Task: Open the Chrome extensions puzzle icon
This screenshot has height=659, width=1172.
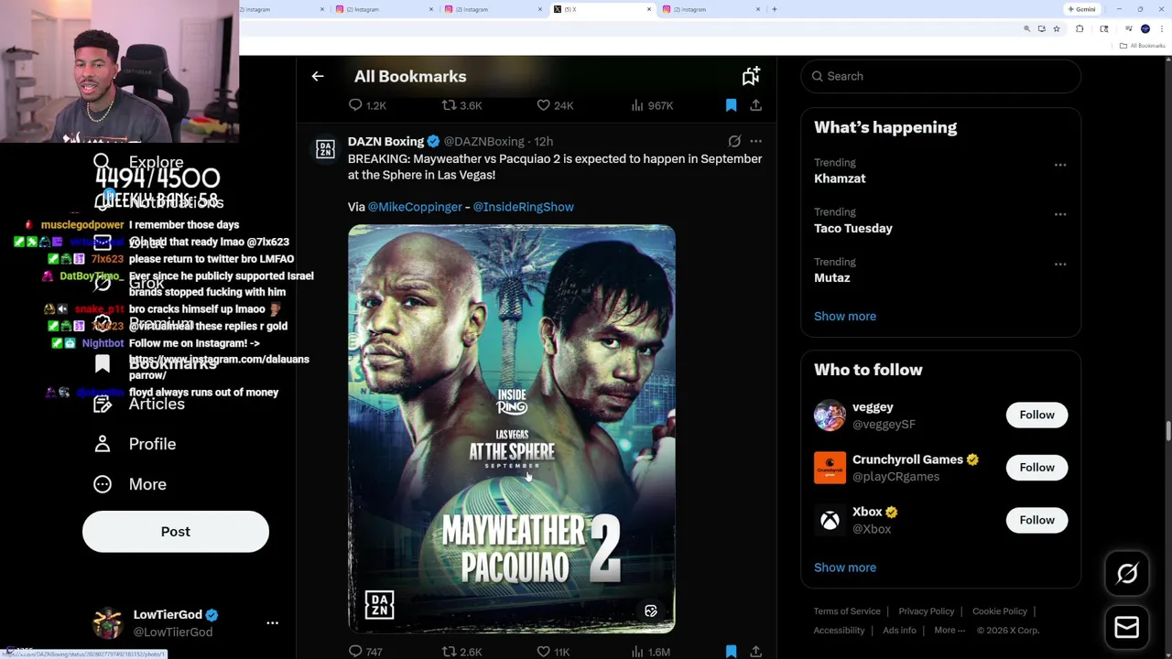Action: point(1080,29)
